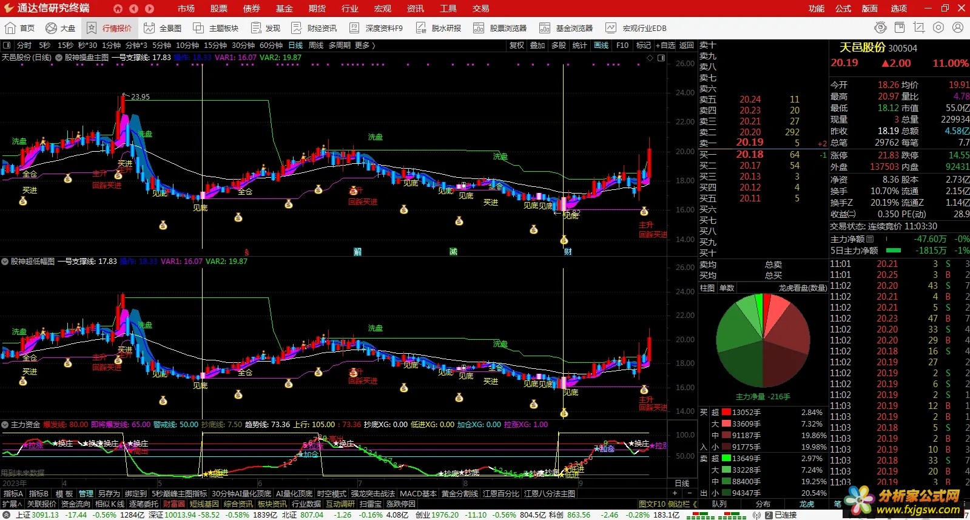970x520 pixels.
Task: Click the alien-face icon in top-right toolbar
Action: 880,28
